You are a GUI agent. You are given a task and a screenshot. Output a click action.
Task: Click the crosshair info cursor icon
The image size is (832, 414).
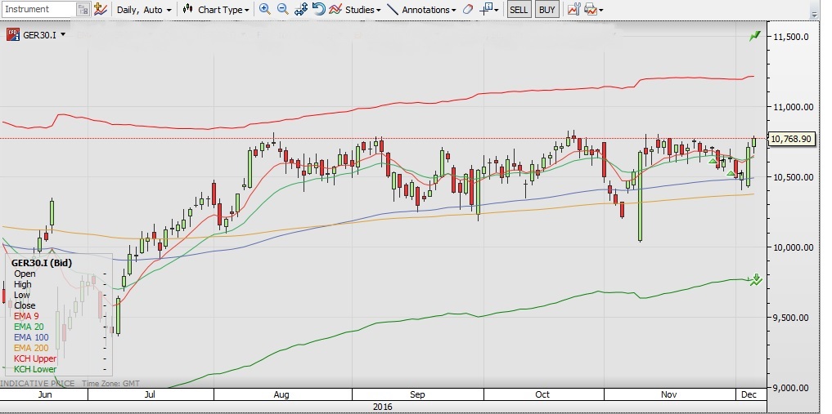pyautogui.click(x=485, y=9)
